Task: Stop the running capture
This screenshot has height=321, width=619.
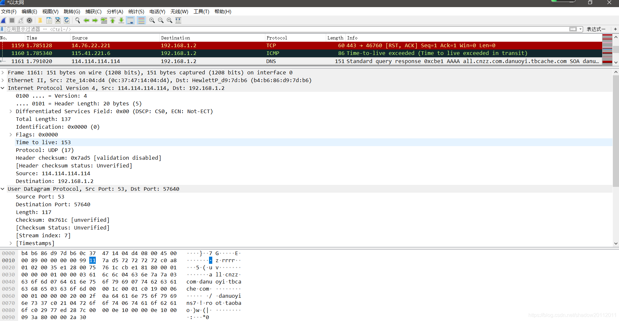Action: pos(12,20)
